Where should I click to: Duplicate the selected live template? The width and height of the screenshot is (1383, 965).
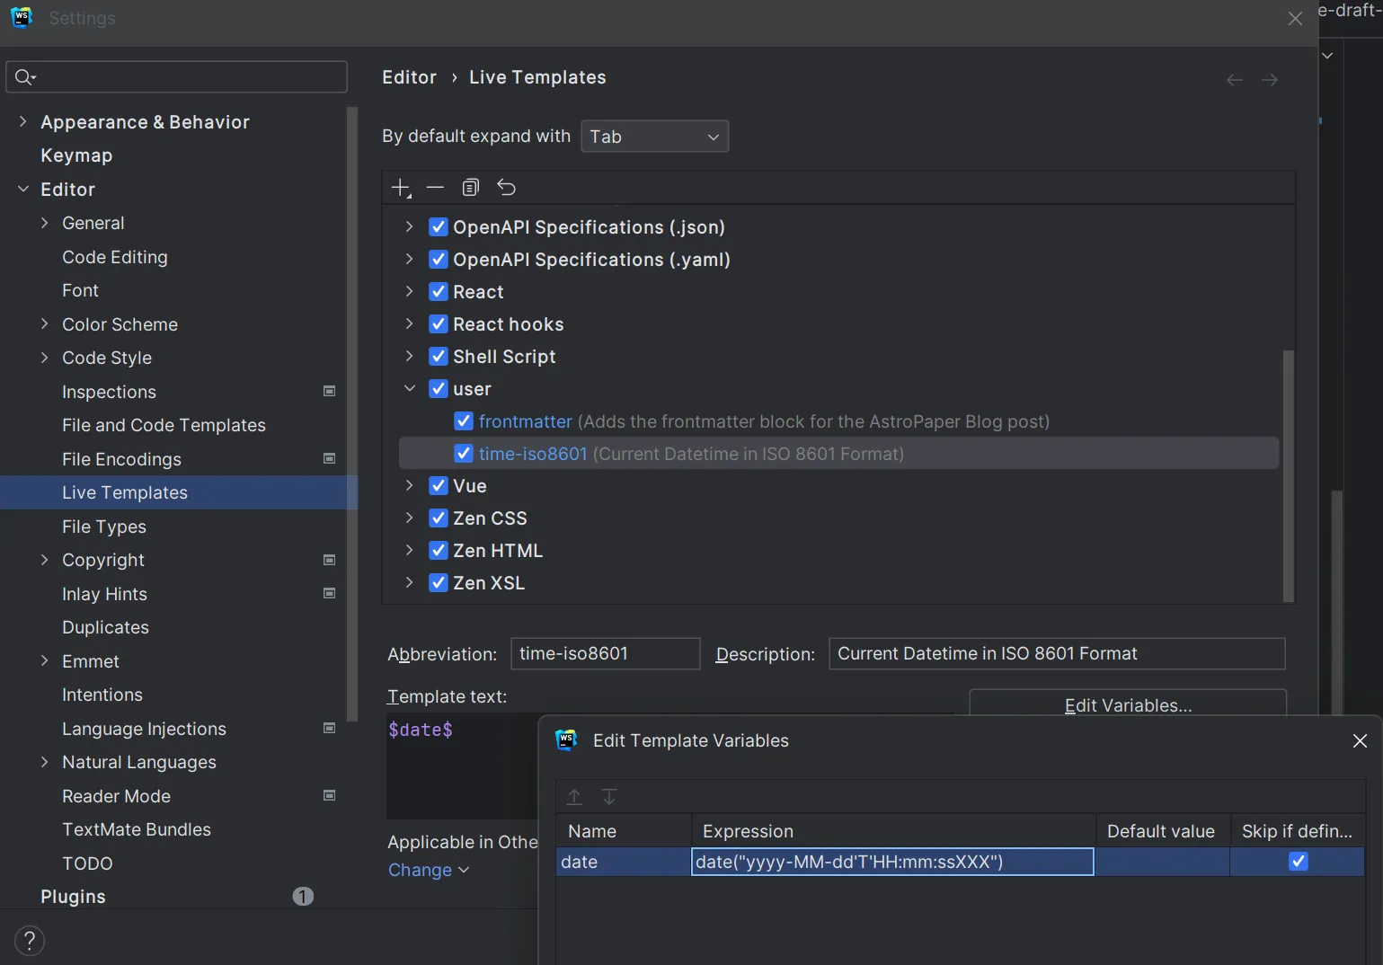coord(471,188)
